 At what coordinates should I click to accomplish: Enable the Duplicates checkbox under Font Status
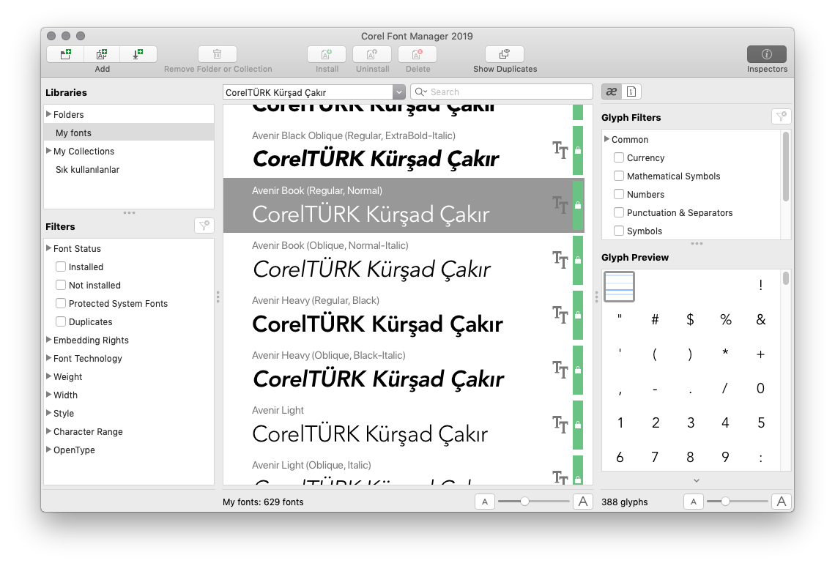click(60, 321)
